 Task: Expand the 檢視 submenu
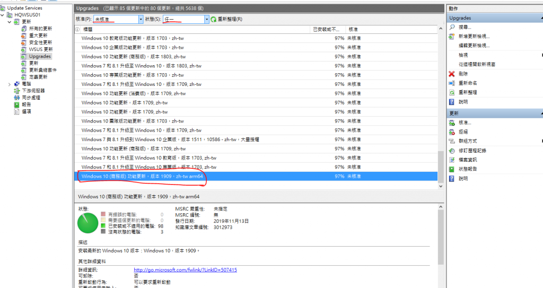click(541, 55)
